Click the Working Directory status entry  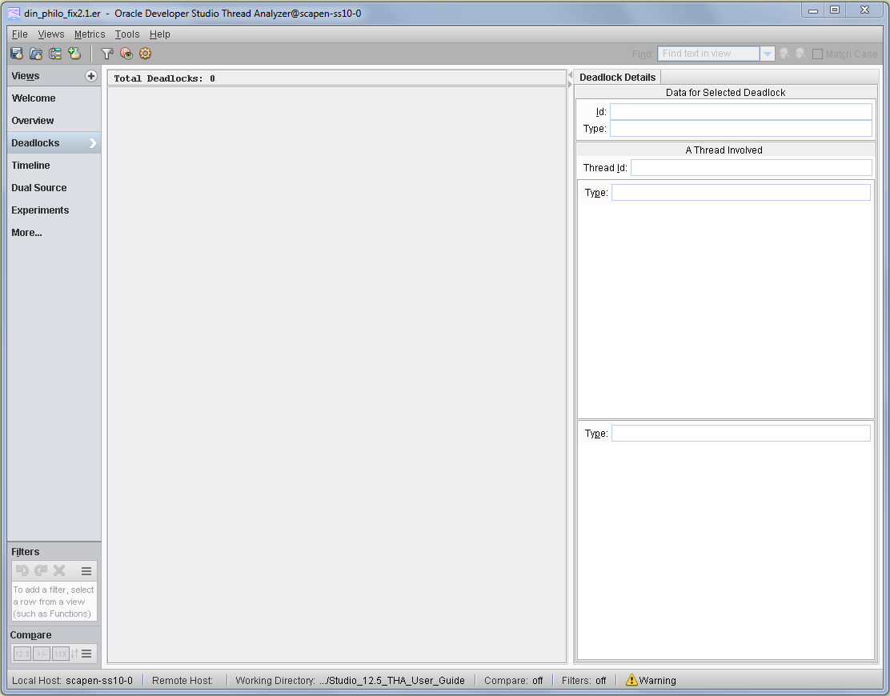click(x=351, y=680)
